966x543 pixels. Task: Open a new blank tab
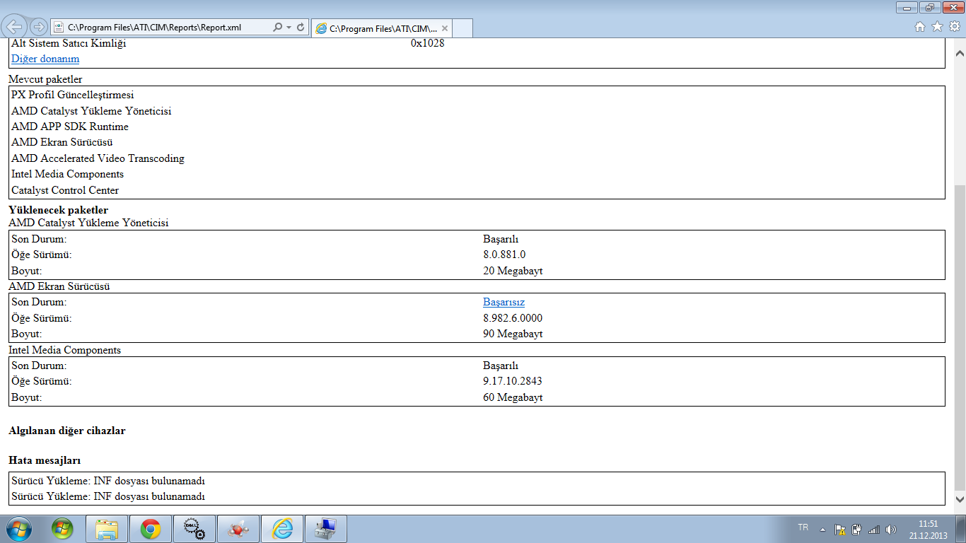coord(462,28)
